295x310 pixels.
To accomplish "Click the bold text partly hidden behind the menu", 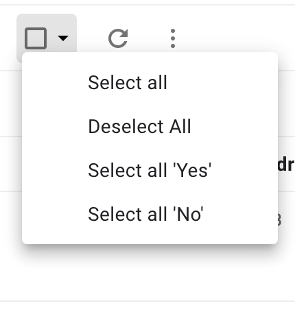I will (286, 165).
